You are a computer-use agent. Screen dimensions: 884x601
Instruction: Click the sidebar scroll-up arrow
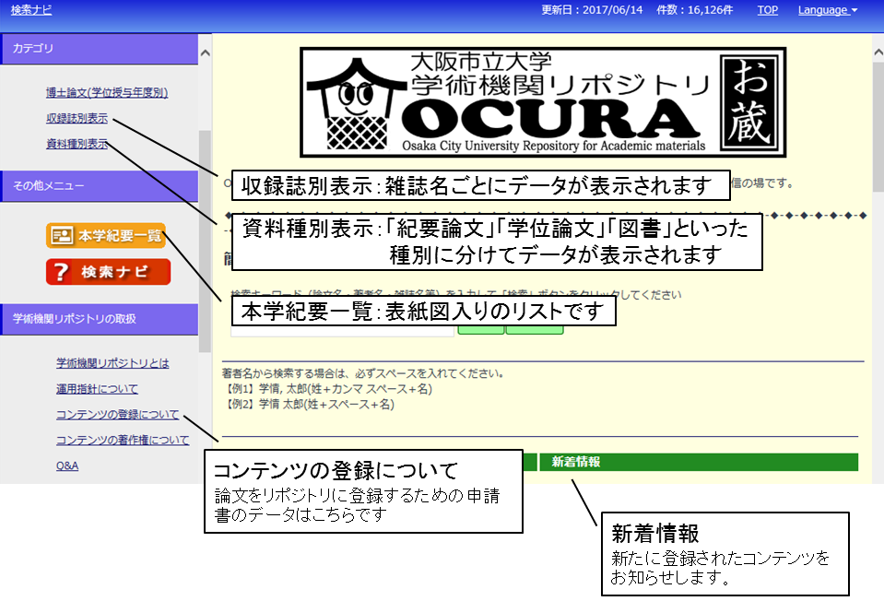click(205, 53)
